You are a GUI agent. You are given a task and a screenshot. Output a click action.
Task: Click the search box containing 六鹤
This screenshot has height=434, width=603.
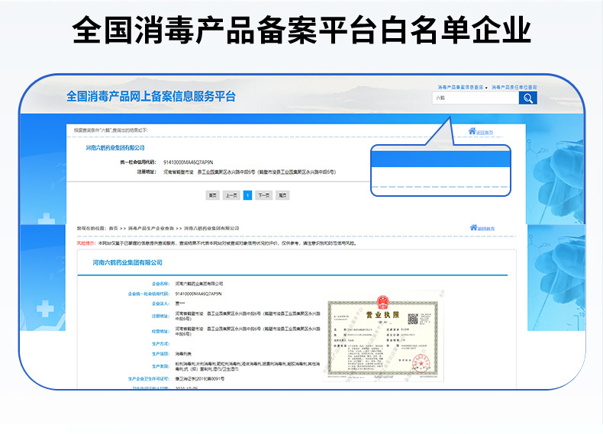(476, 98)
